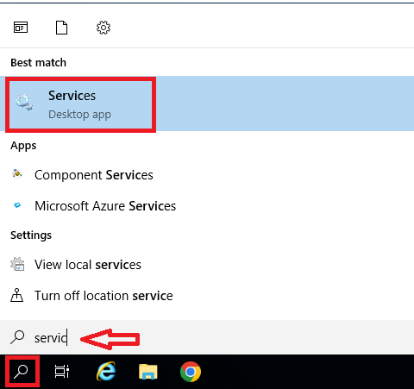Click the Microsoft Azure Services icon
The height and width of the screenshot is (389, 414).
click(x=17, y=205)
